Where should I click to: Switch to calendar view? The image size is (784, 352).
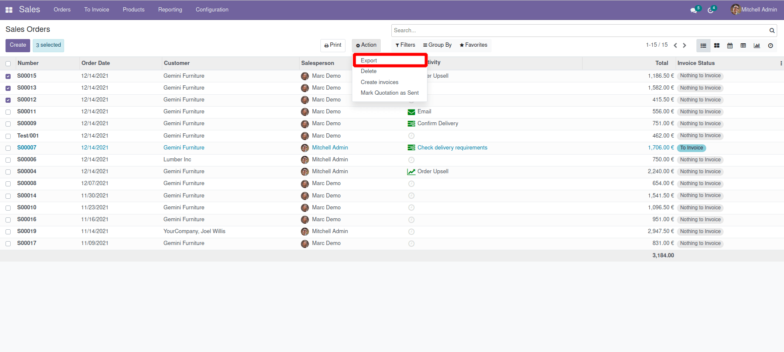click(x=730, y=45)
